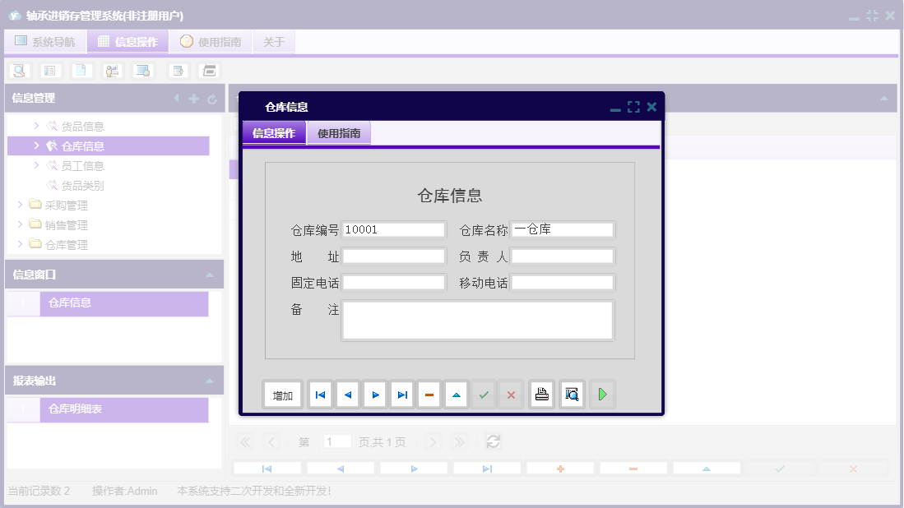Viewport: 904px width, 508px height.
Task: Click the refresh icon beside the page navigation
Action: (493, 441)
